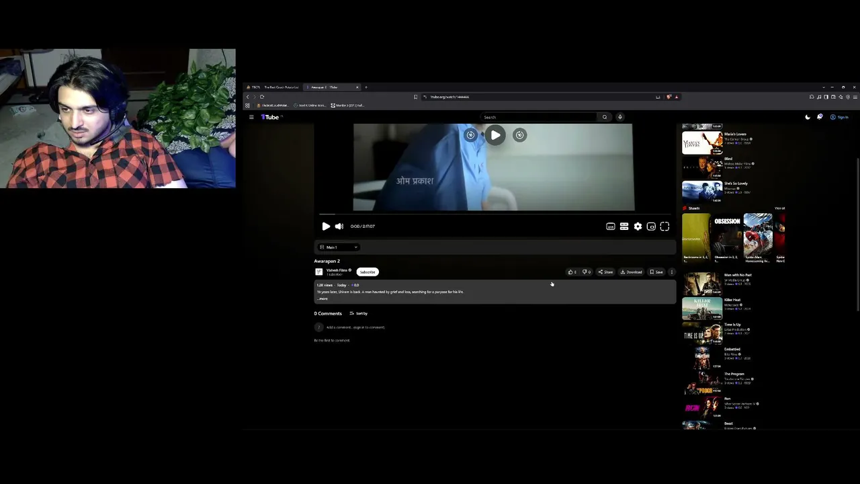Screen dimensions: 860x484
Task: Go back in the browser
Action: tap(247, 97)
